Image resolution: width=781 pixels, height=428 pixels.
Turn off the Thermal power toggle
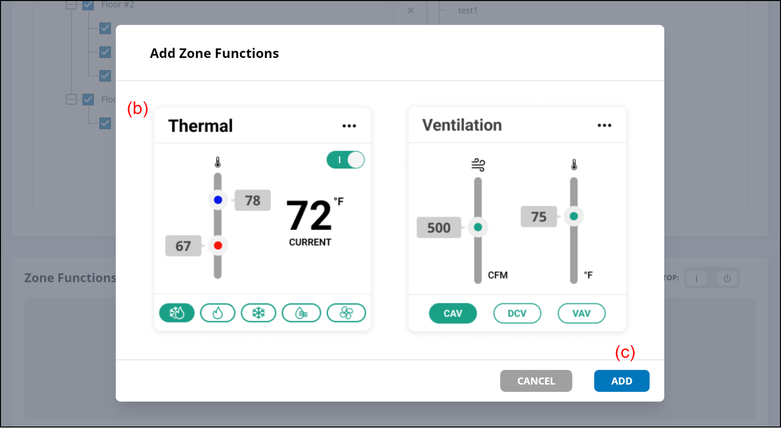346,160
